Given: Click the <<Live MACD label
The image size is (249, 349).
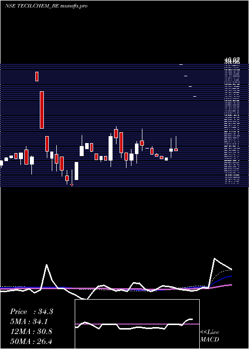Looking at the screenshot, I should coord(210,336).
